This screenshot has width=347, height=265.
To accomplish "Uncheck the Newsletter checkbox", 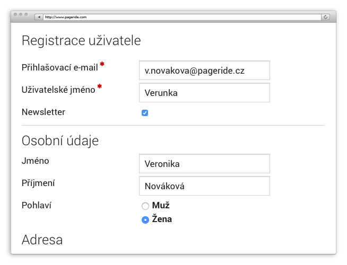I will click(x=145, y=113).
